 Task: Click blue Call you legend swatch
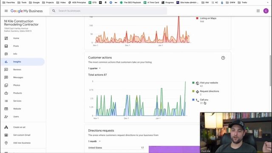193,100
